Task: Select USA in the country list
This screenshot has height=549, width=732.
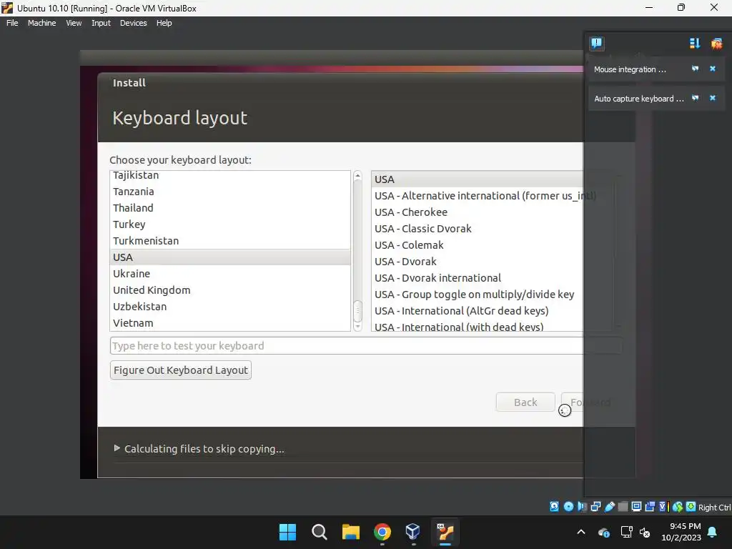Action: click(x=230, y=257)
